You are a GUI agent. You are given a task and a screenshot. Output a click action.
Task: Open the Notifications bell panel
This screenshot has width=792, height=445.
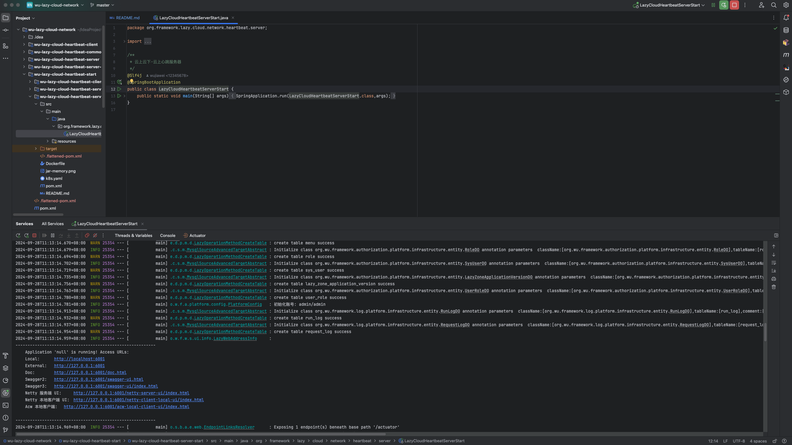click(x=786, y=18)
